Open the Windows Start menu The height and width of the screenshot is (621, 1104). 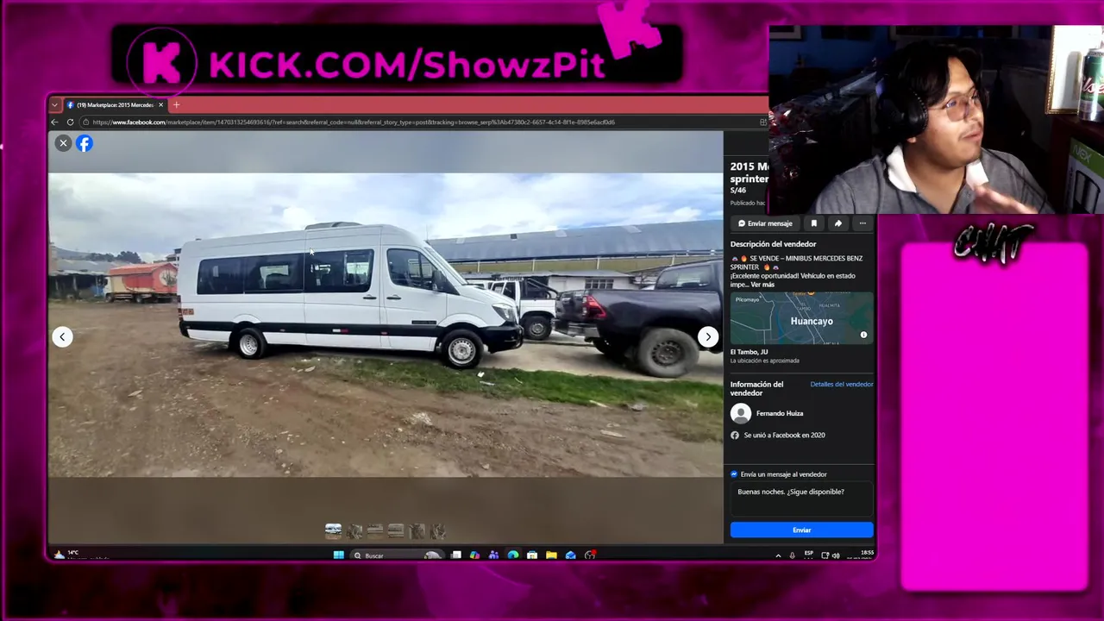pos(338,555)
